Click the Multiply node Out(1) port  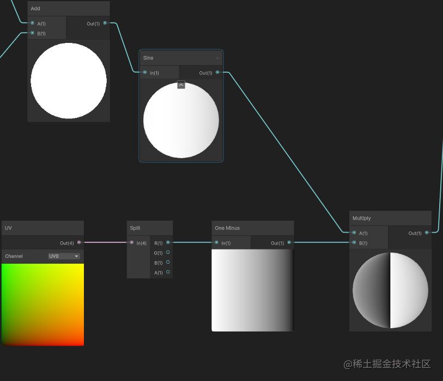point(427,233)
